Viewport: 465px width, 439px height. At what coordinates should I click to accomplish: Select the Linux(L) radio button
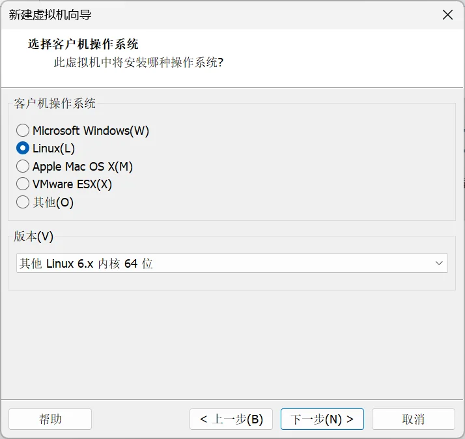[23, 149]
